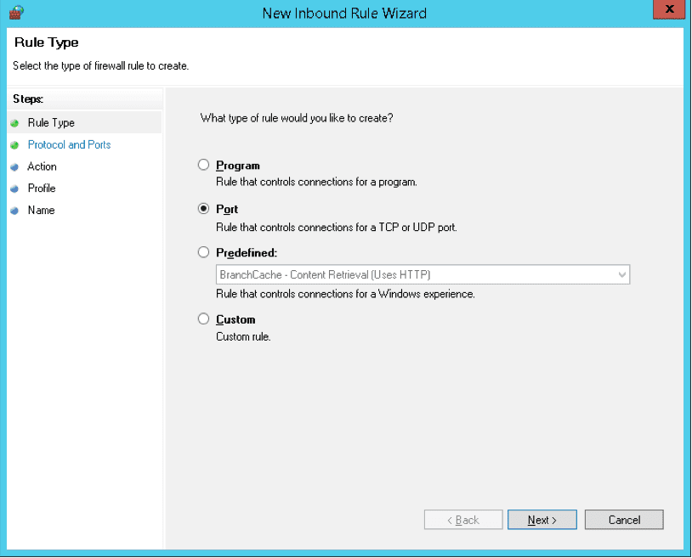Screen dimensions: 692x558
Task: Close the New Inbound Rule Wizard
Action: tap(669, 9)
